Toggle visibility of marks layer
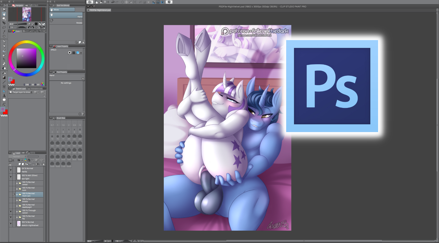This screenshot has width=439, height=243. [x=11, y=170]
